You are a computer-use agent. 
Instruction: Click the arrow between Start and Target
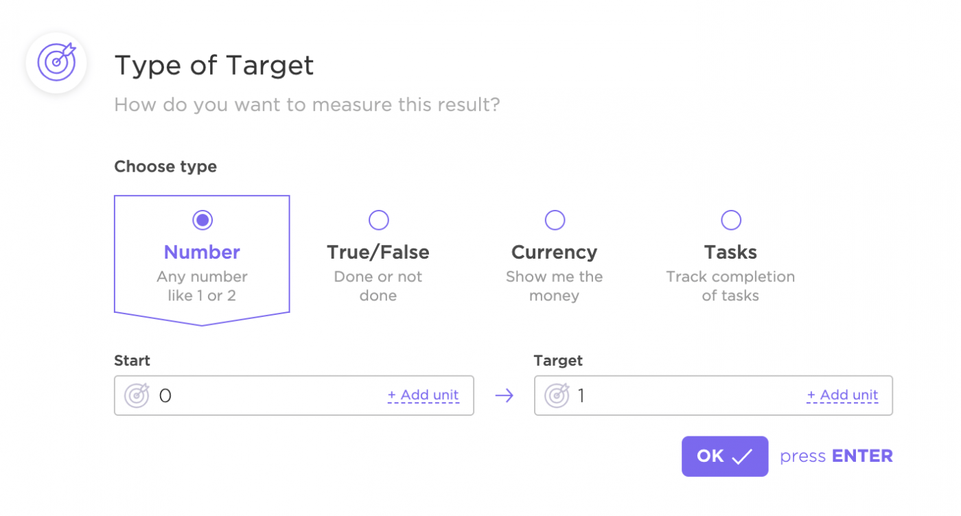(x=504, y=396)
